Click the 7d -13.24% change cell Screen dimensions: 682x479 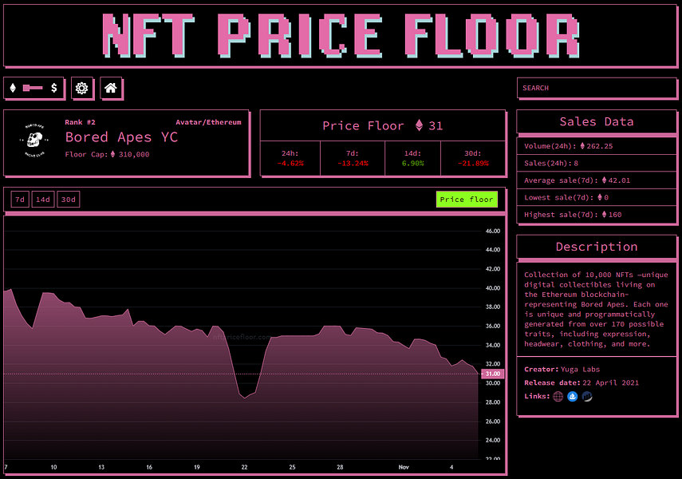tap(353, 158)
